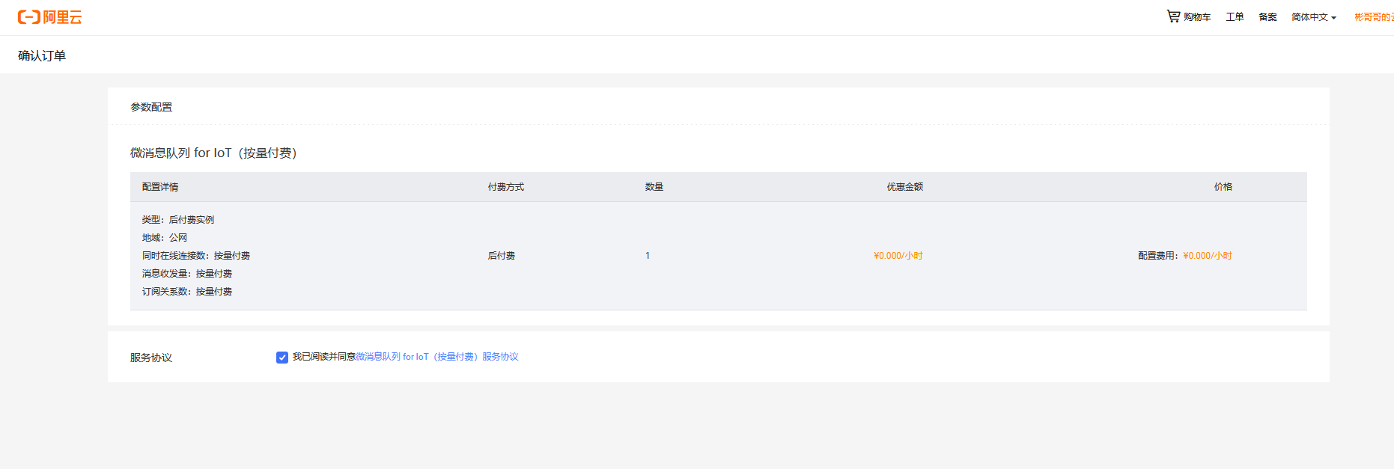This screenshot has height=469, width=1394.
Task: Click the 付费方式 column header
Action: click(506, 187)
